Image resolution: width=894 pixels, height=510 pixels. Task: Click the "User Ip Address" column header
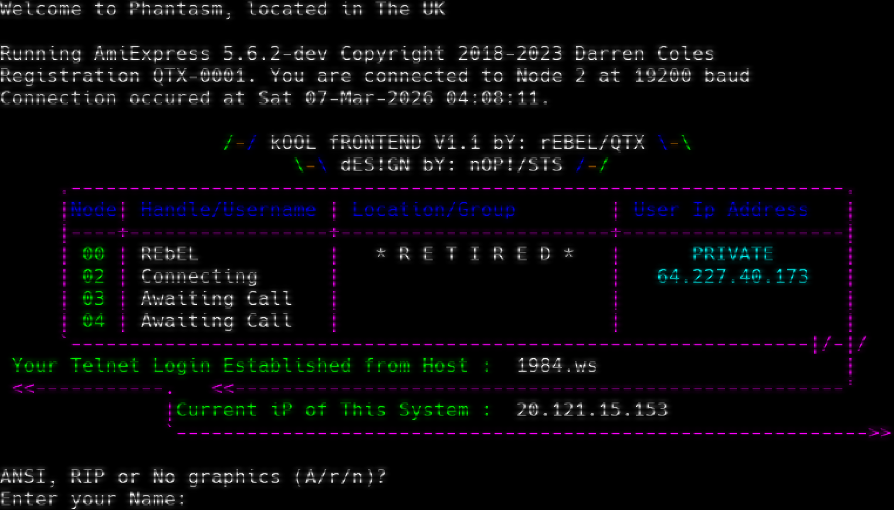pyautogui.click(x=720, y=209)
